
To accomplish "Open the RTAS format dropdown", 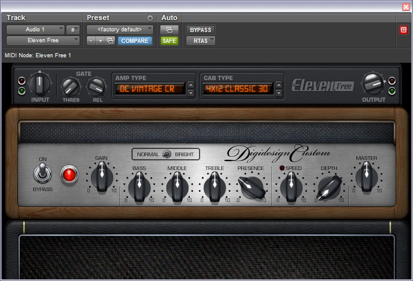I will pos(201,41).
